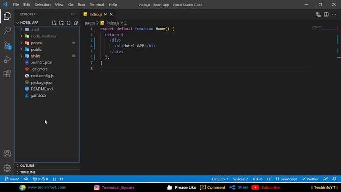Click the Ln 8, Col 1 position indicator
The width and height of the screenshot is (341, 192).
coord(220,179)
